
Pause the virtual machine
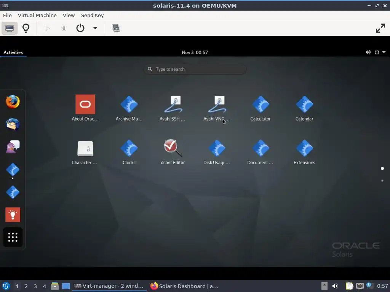pyautogui.click(x=64, y=28)
